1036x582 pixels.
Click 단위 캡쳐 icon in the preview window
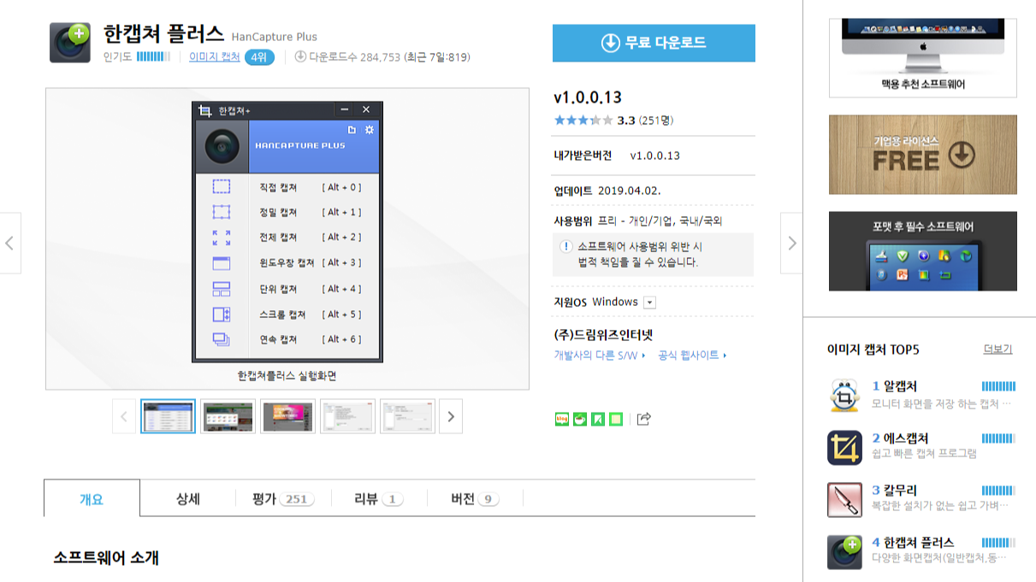222,289
